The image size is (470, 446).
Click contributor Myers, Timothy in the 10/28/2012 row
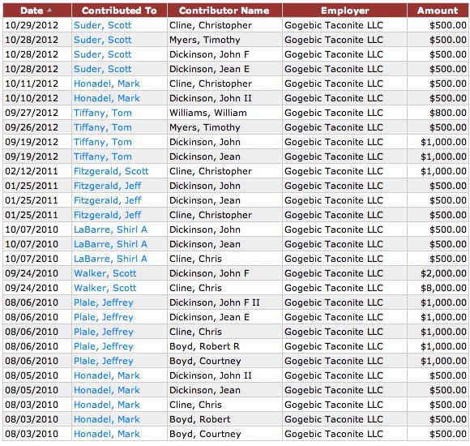click(x=205, y=40)
